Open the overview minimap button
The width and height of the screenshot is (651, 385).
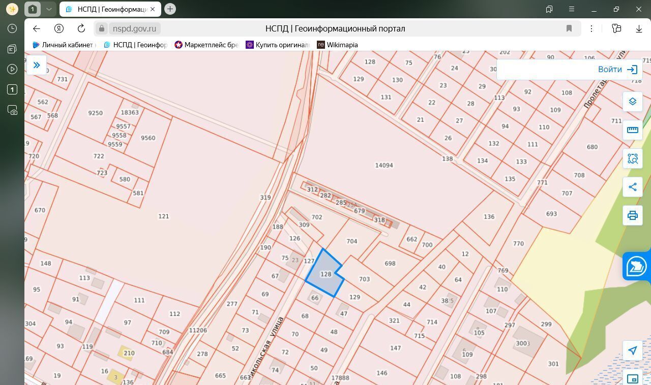pyautogui.click(x=633, y=378)
